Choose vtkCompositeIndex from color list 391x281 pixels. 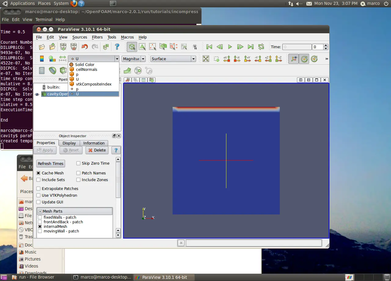(93, 84)
